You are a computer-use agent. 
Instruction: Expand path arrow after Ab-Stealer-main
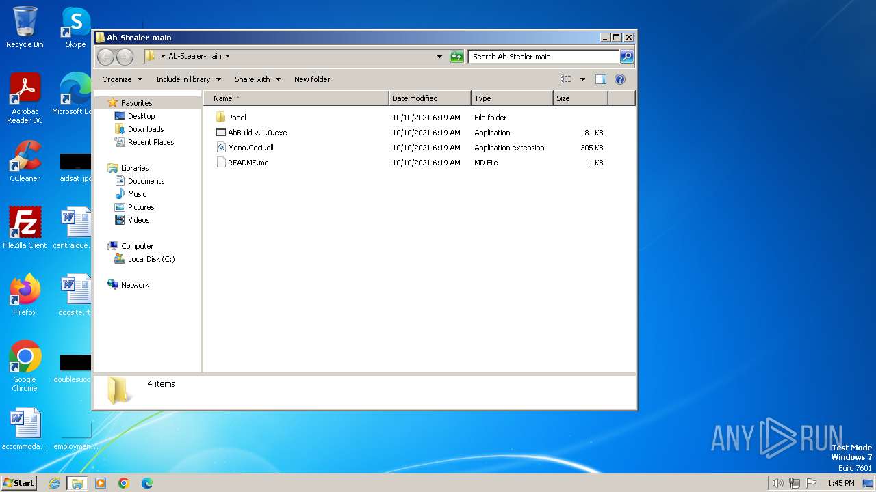[227, 57]
